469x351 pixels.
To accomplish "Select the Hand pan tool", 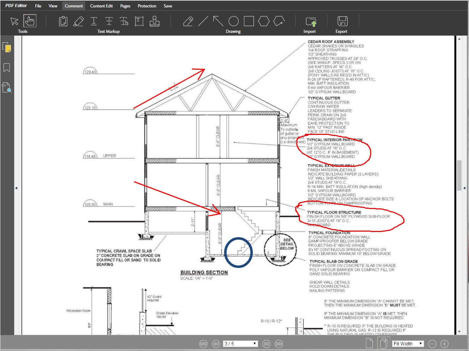I will pos(30,21).
